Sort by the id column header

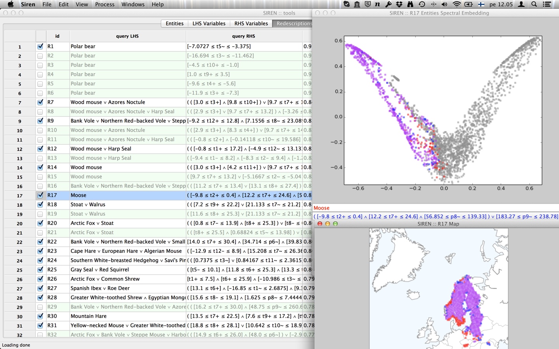pos(57,36)
